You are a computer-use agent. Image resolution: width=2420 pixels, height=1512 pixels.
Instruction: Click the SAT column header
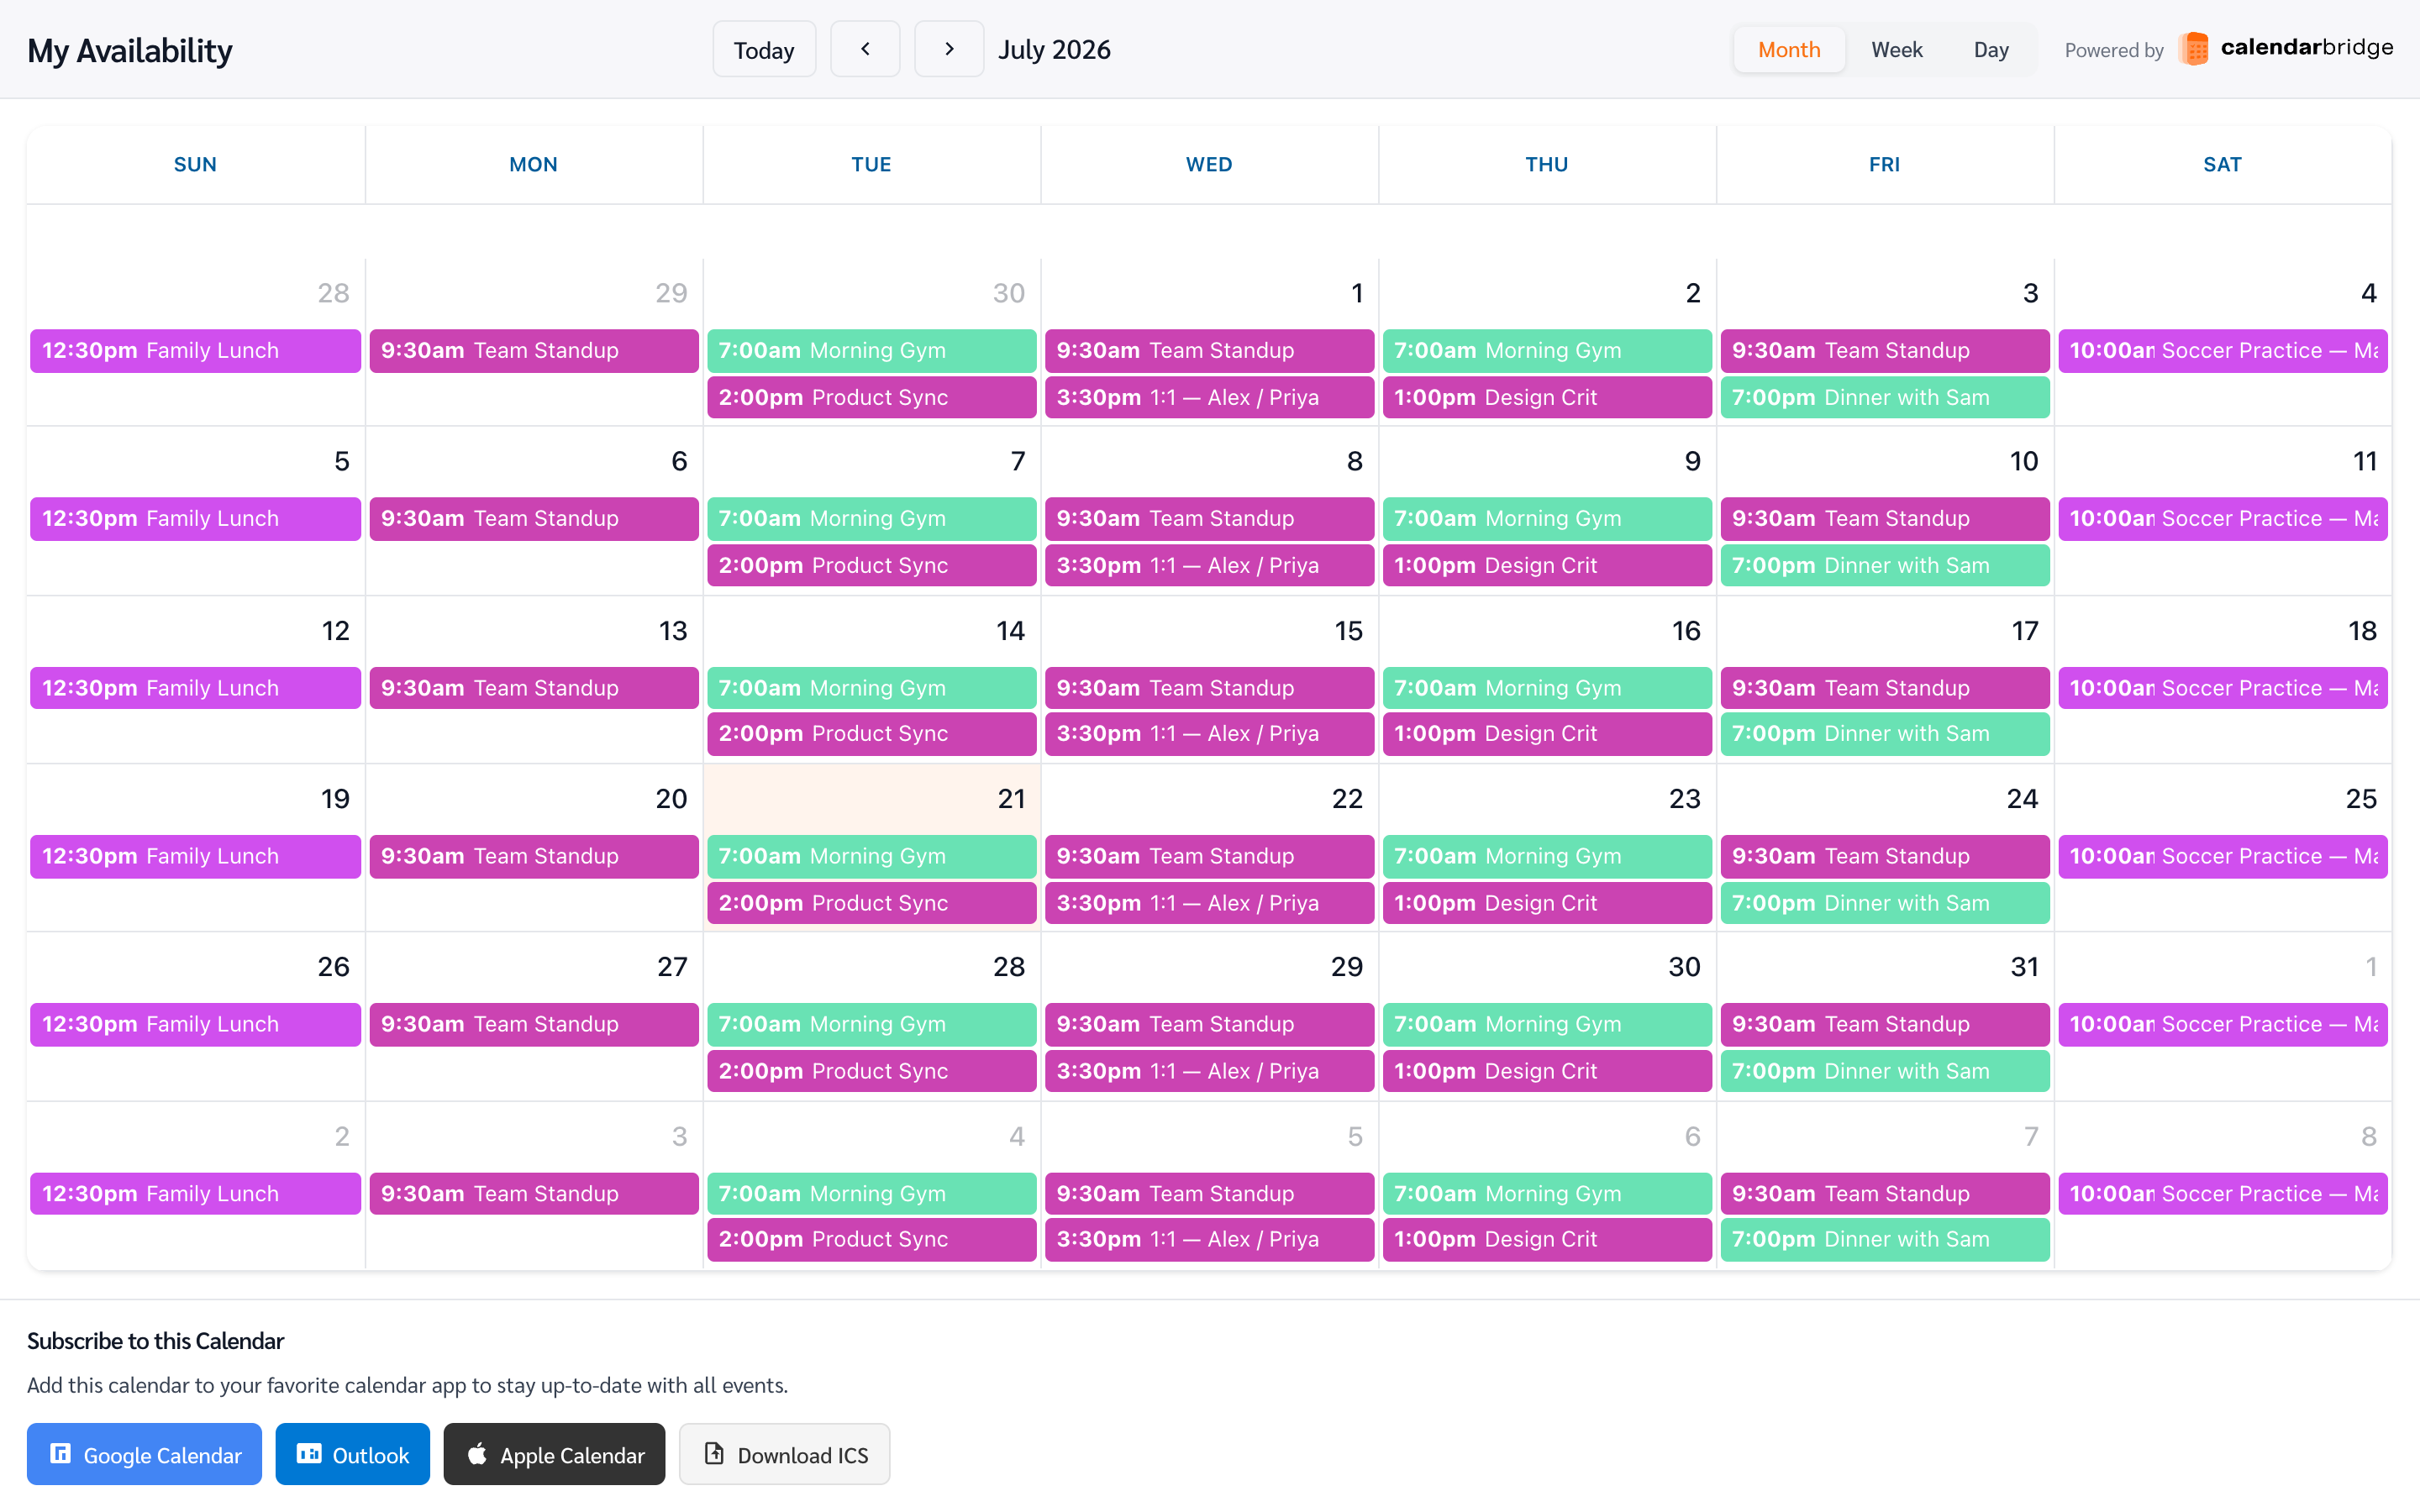coord(2222,164)
